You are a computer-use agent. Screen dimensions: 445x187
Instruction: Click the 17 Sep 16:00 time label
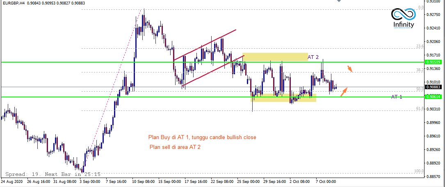point(196,181)
